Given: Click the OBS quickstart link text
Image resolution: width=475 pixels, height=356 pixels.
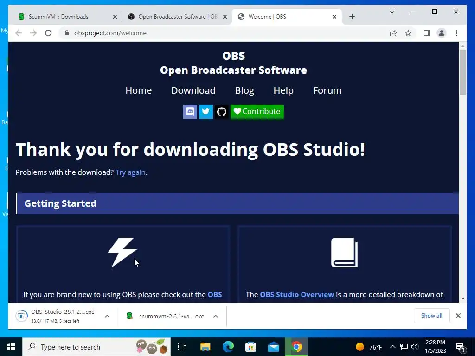Looking at the screenshot, I should [215, 294].
